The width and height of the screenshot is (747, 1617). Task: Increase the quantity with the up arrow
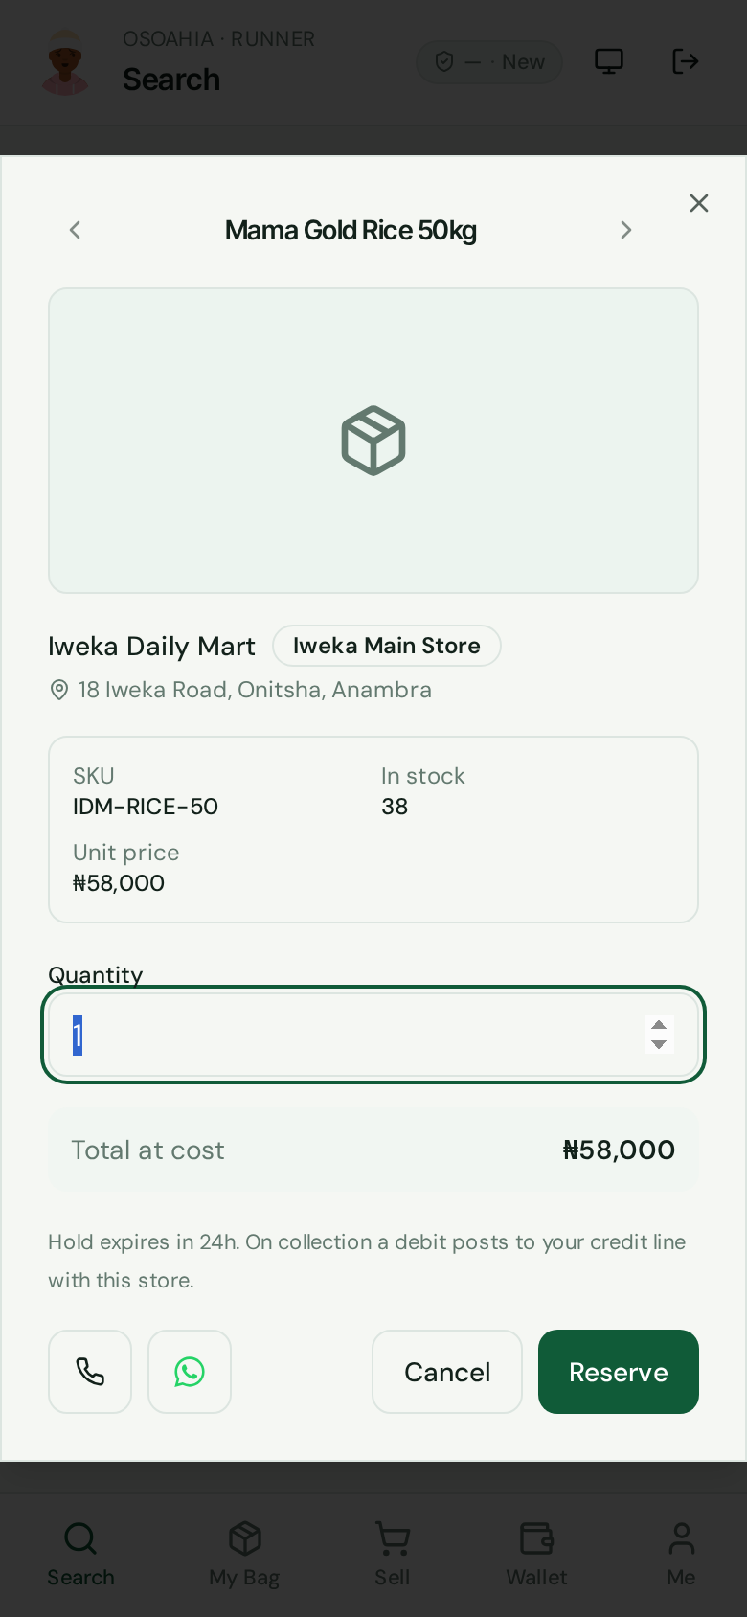click(x=659, y=1025)
